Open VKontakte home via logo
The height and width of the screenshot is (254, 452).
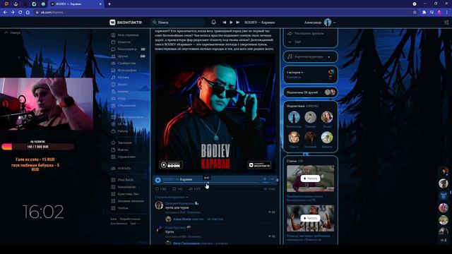coord(126,22)
